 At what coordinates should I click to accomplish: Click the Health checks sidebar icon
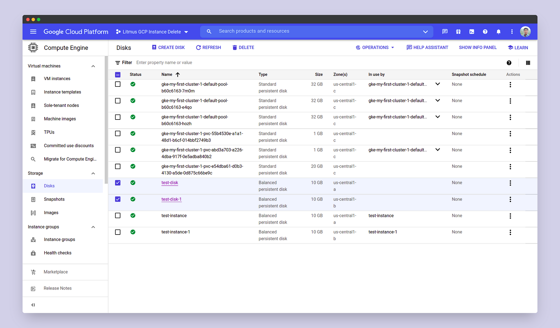click(x=33, y=253)
